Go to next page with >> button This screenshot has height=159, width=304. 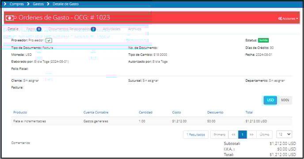click(251, 135)
